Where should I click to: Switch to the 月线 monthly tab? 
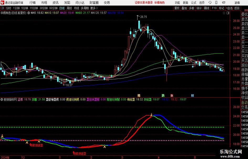pos(76,8)
